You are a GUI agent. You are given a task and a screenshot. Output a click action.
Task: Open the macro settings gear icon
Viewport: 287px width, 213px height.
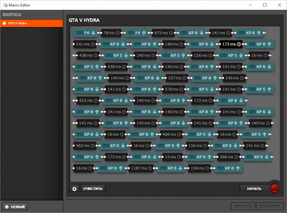(74, 189)
